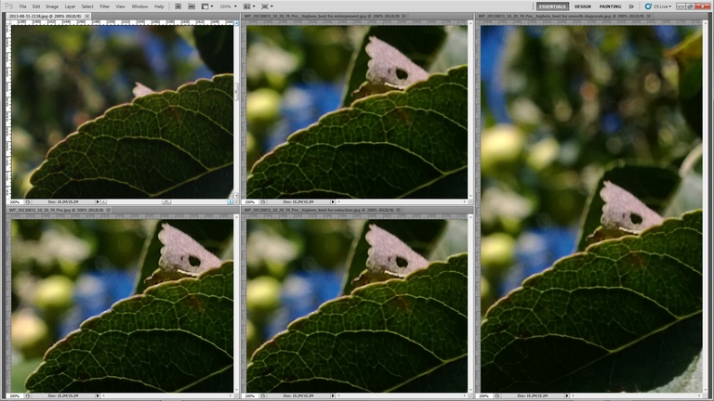Open the View Extras dropdown
The height and width of the screenshot is (401, 714).
pyautogui.click(x=205, y=6)
